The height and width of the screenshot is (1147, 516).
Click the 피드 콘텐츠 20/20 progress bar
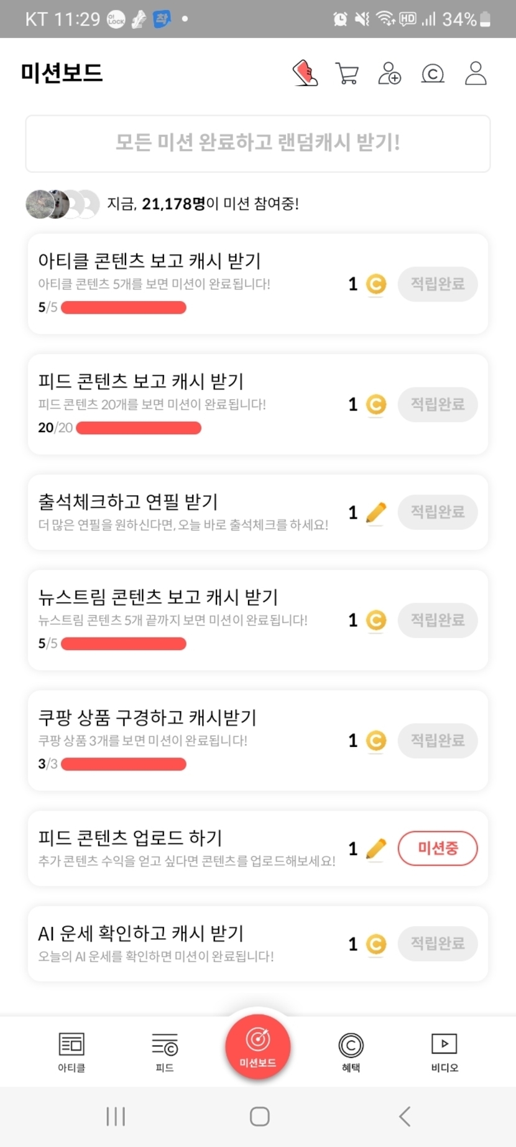(139, 428)
